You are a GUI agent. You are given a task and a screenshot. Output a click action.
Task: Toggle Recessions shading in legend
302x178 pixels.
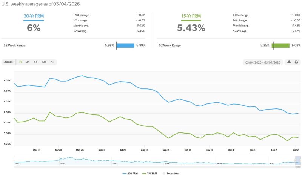[171, 173]
